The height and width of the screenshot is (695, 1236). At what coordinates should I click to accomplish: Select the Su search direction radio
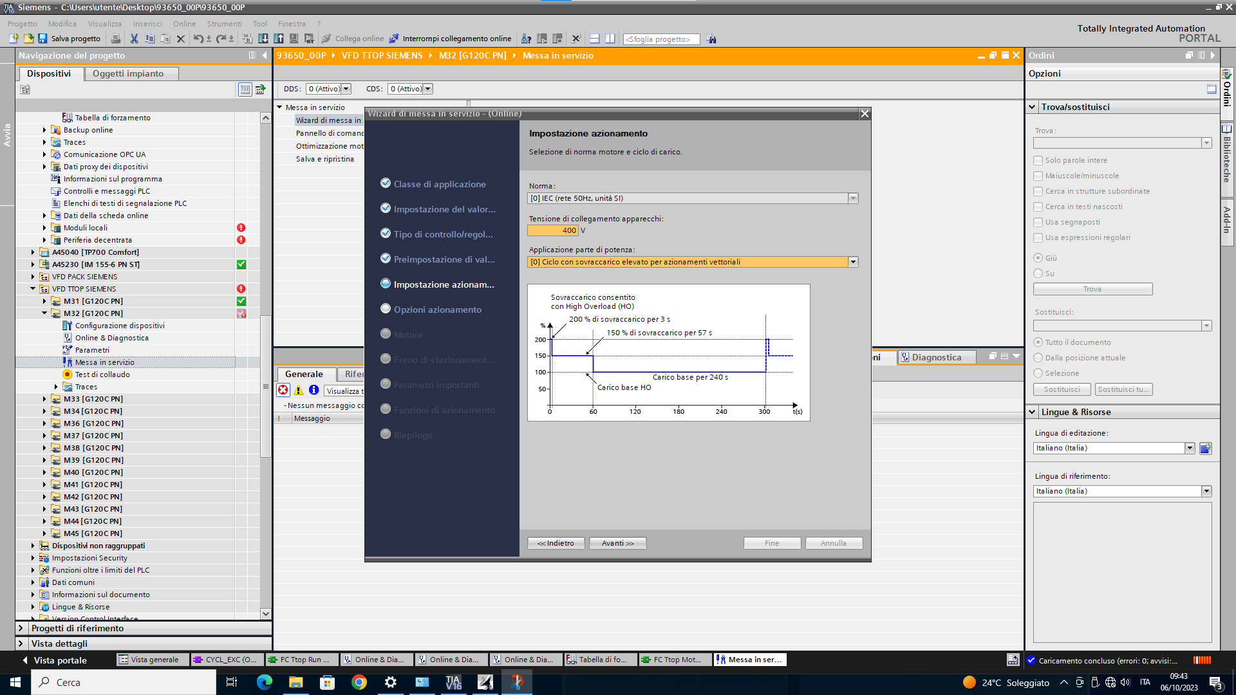[1038, 273]
